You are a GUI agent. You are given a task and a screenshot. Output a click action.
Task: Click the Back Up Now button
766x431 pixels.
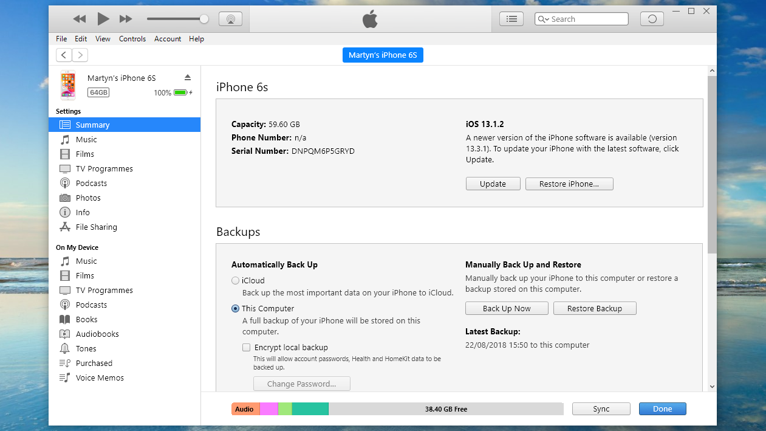coord(507,308)
